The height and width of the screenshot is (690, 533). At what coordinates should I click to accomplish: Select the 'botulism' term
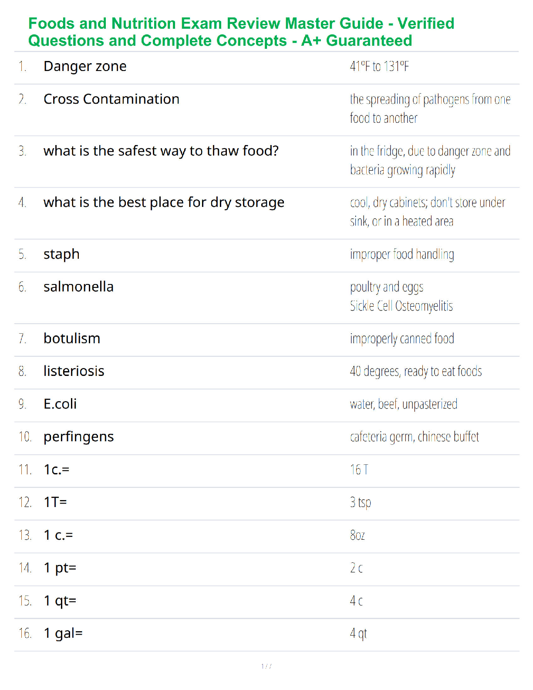coord(72,338)
